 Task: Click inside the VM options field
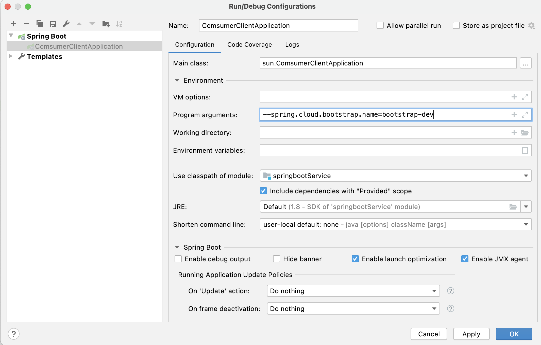click(355, 97)
